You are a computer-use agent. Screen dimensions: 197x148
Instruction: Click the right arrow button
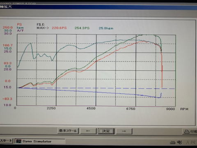tap(124, 131)
